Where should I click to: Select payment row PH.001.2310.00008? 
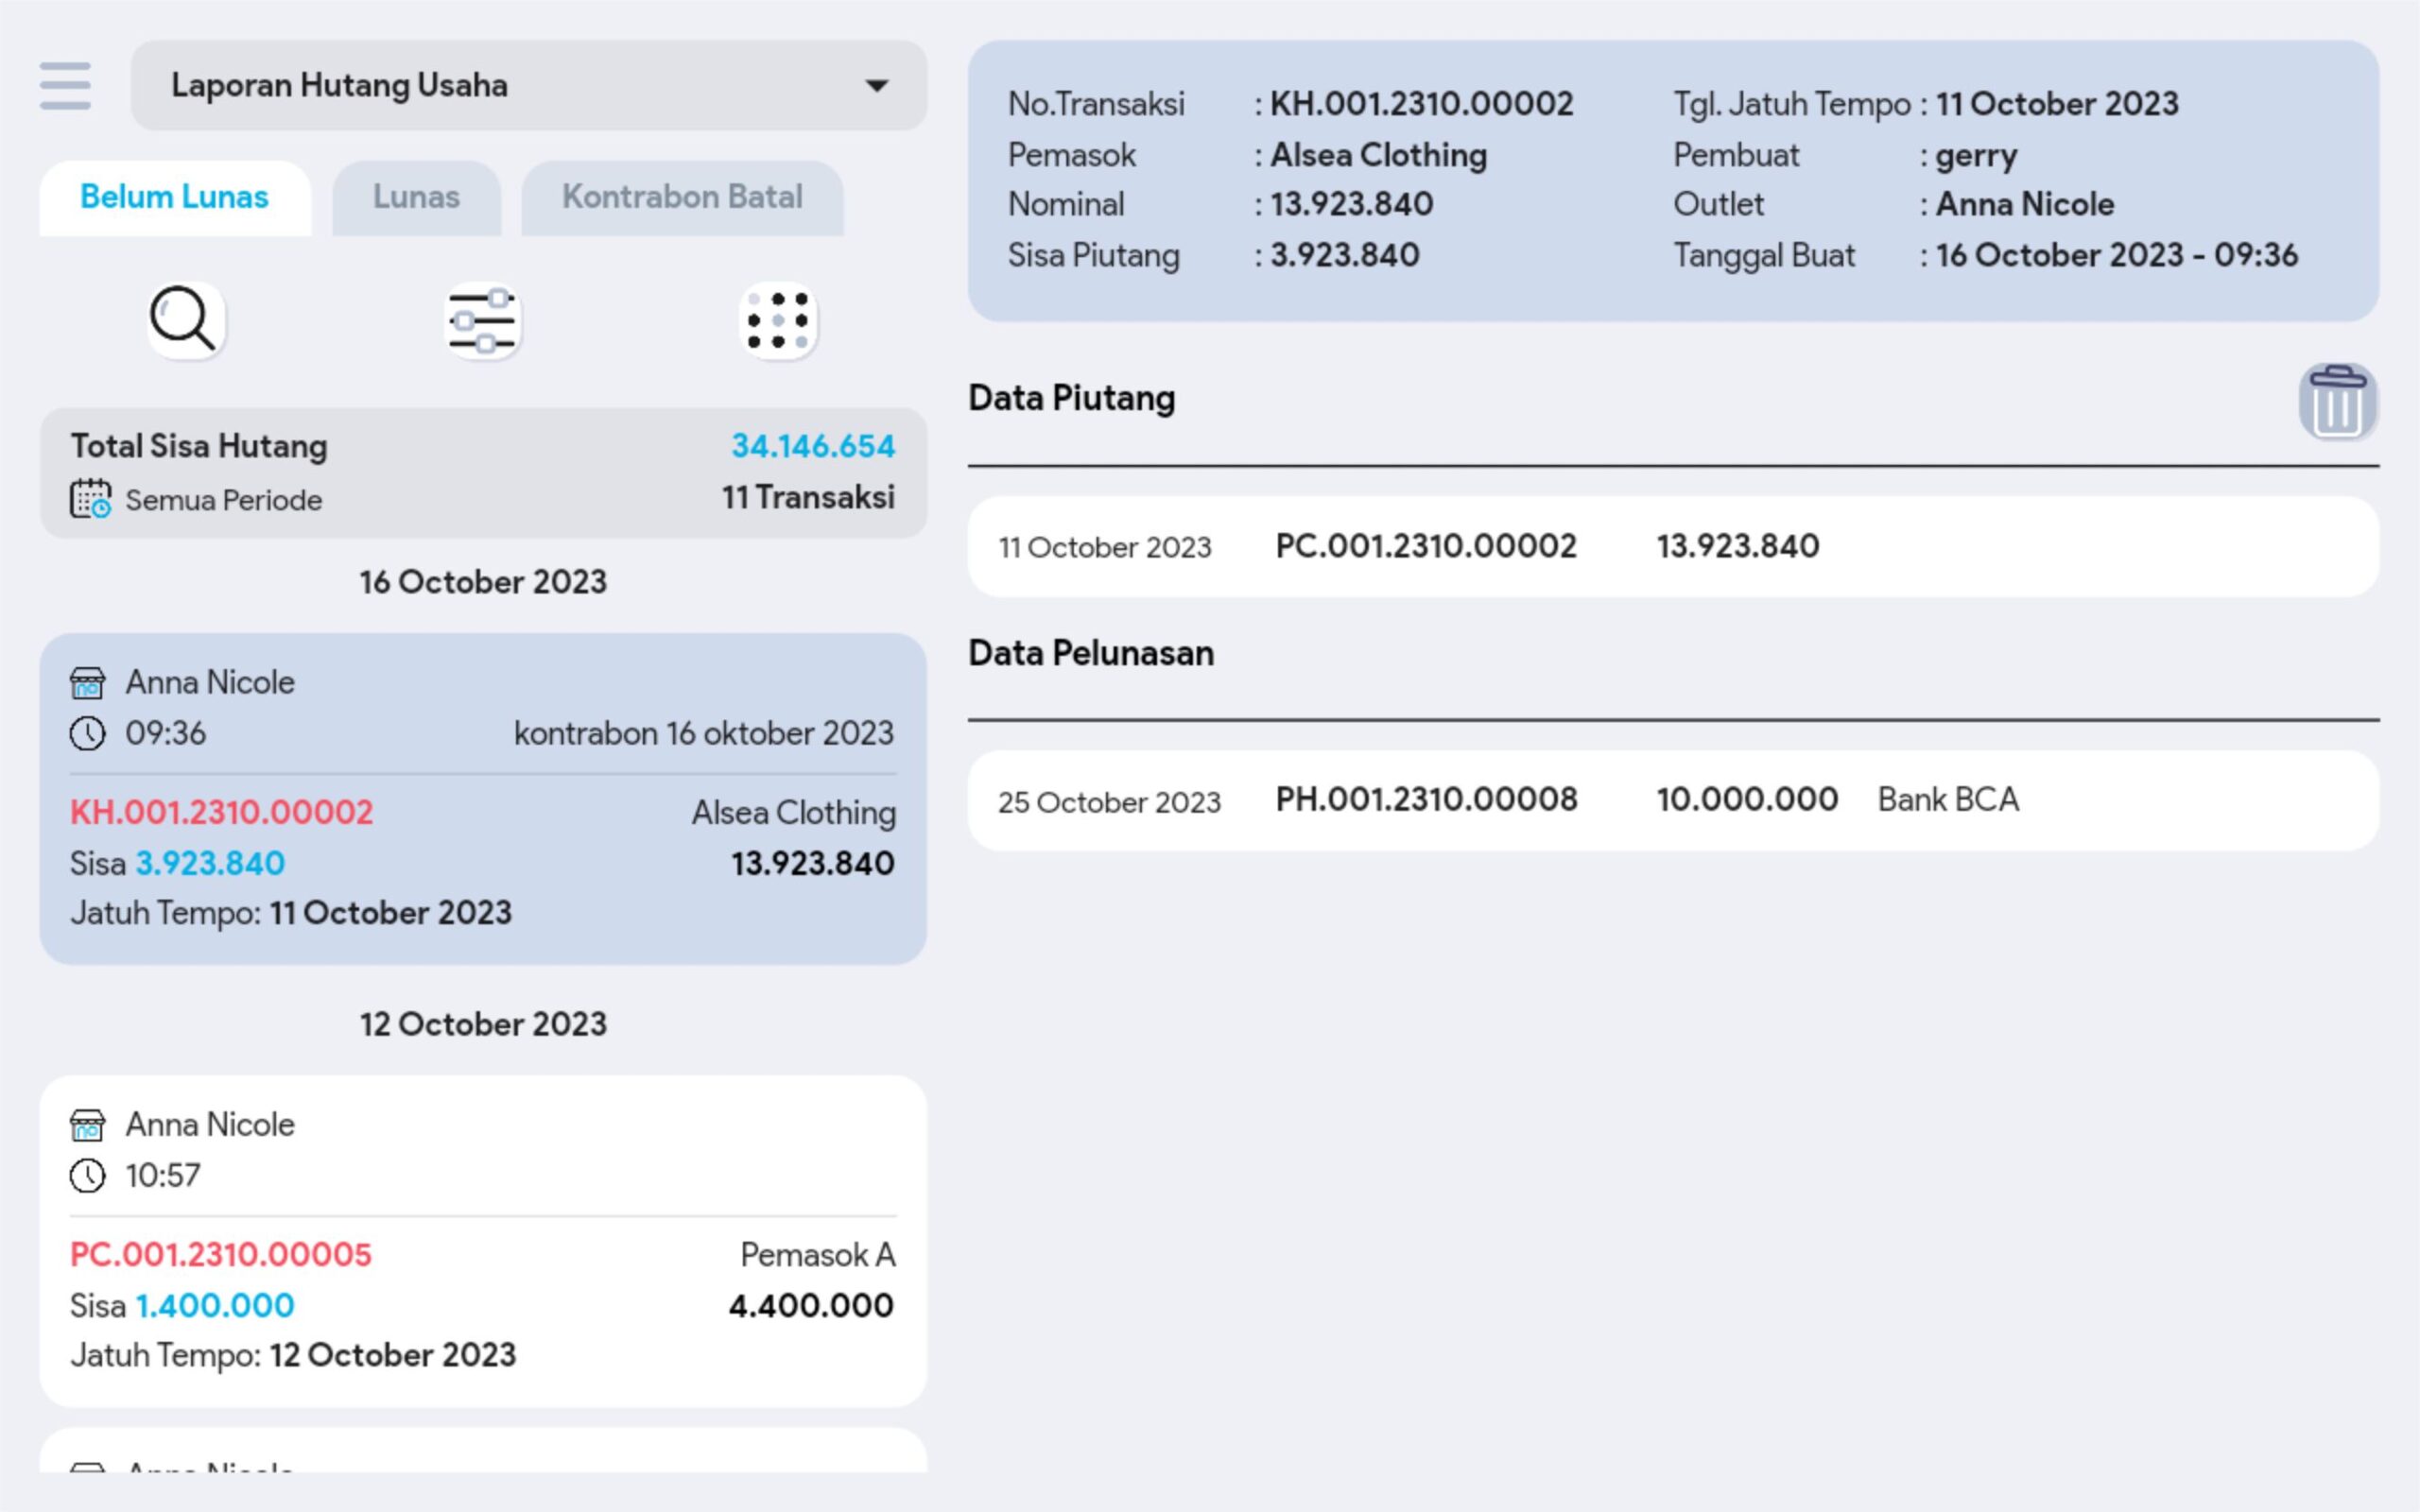(x=1426, y=800)
